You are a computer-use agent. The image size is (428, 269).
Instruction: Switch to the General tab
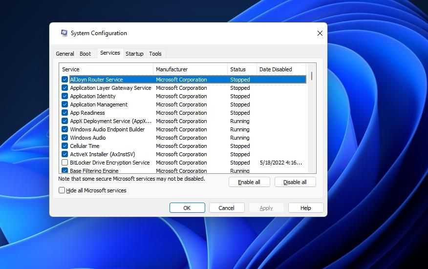[65, 54]
